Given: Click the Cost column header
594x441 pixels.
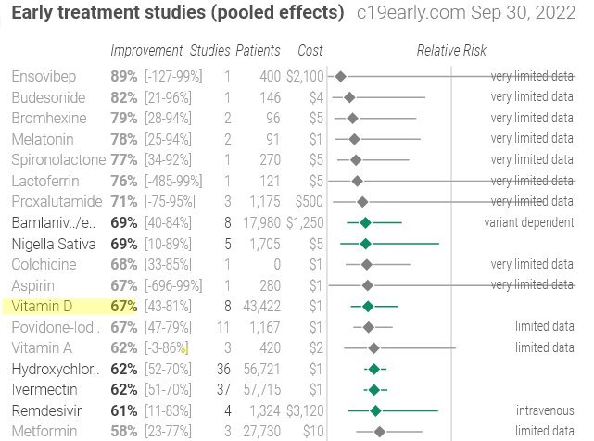Looking at the screenshot, I should coord(310,50).
